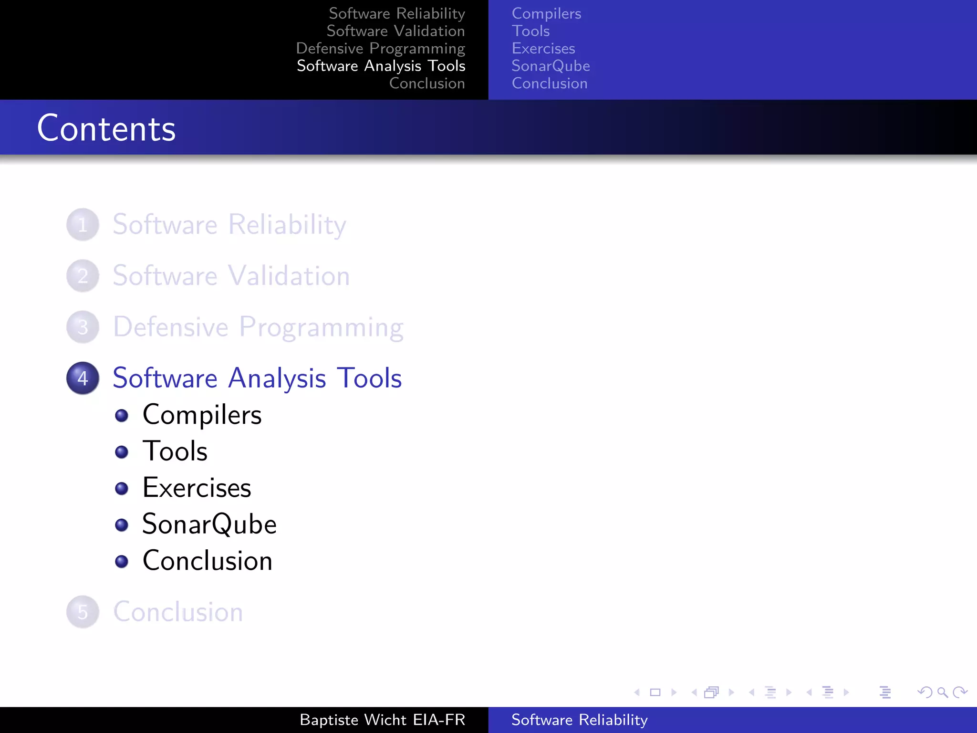Click the section lines navigation icon
Screen dimensions: 977x733
[828, 692]
